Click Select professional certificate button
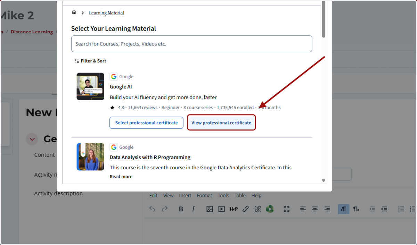The width and height of the screenshot is (417, 245). (x=146, y=123)
